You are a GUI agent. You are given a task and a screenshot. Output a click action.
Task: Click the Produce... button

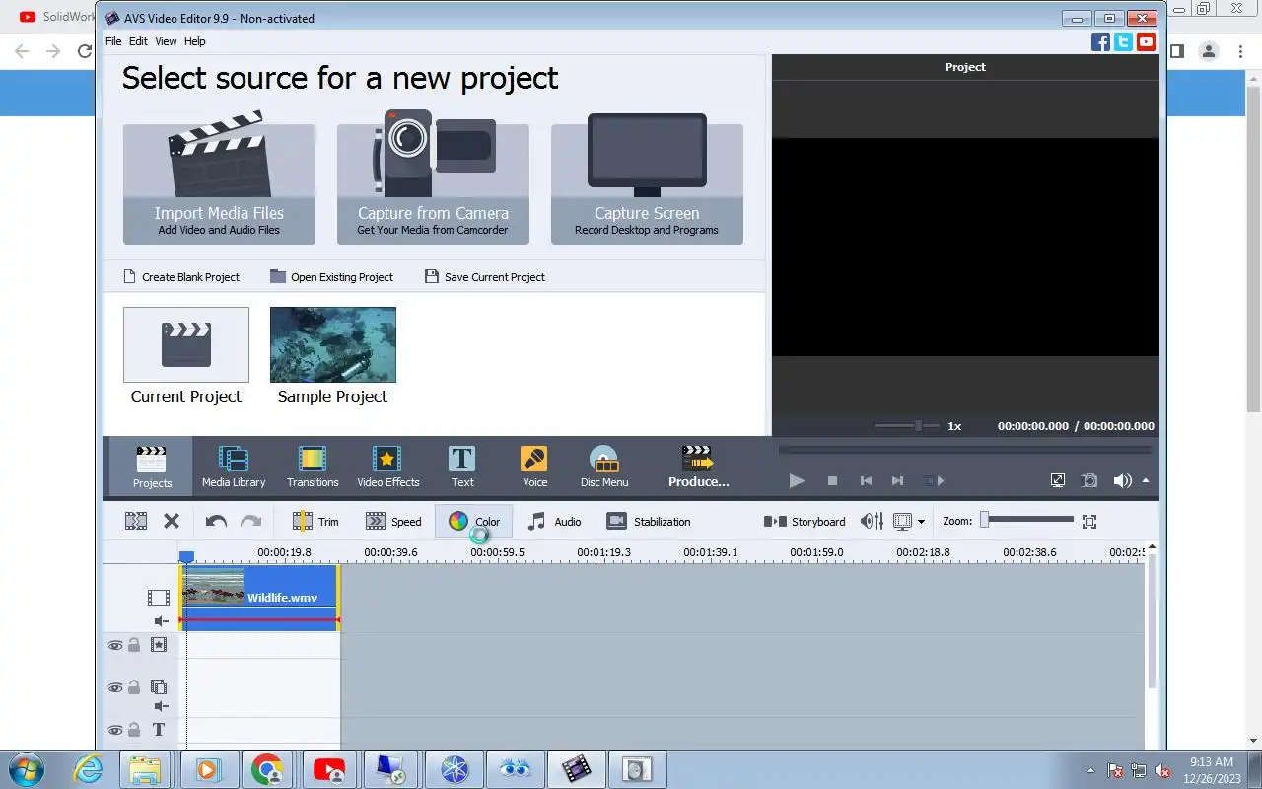698,466
